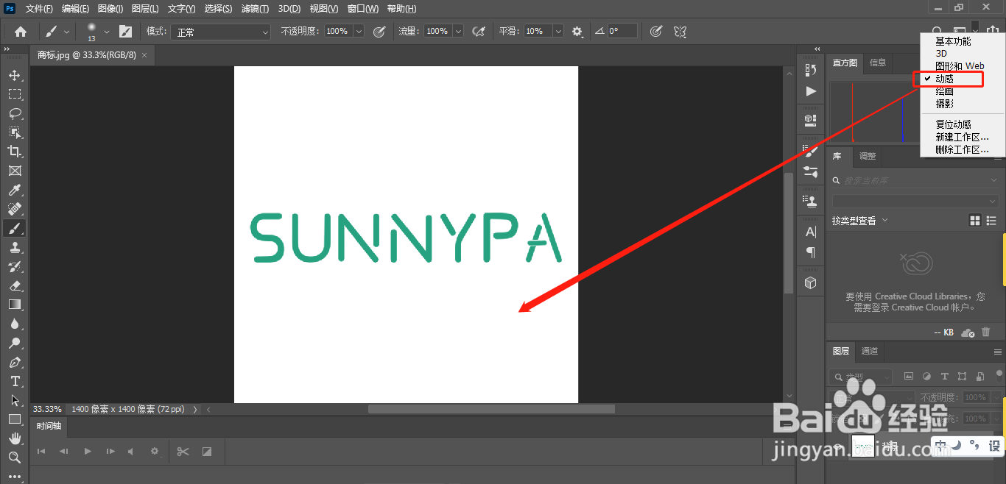Toggle symmetry paint butterfly options

(x=680, y=32)
